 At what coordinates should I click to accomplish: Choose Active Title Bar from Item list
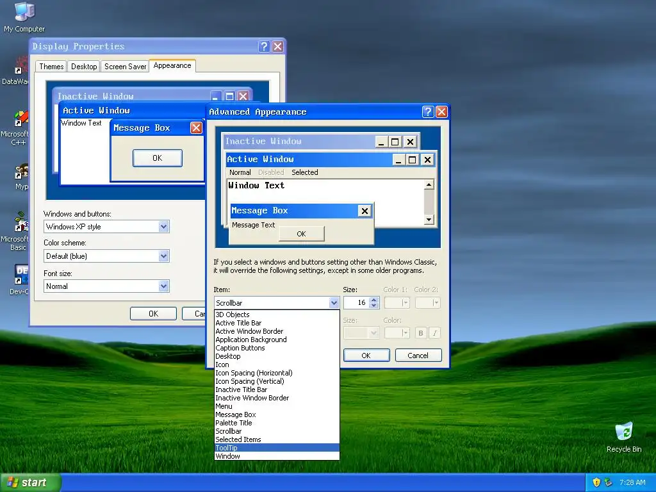click(277, 323)
